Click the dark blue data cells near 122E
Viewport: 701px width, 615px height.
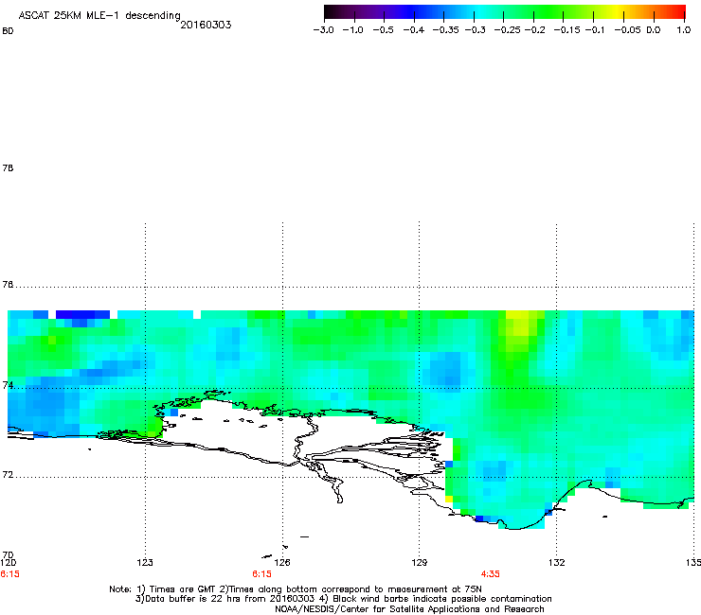click(x=82, y=314)
